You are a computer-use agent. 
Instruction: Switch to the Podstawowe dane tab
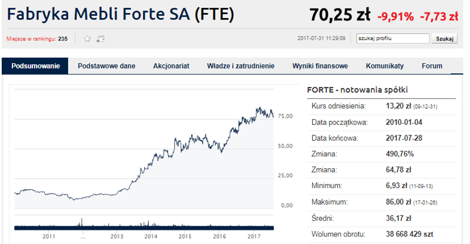106,66
